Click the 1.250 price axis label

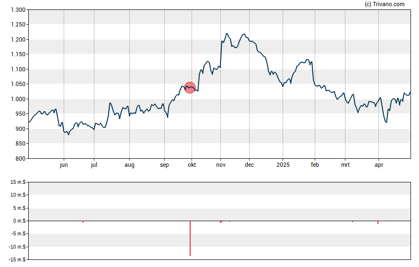pyautogui.click(x=18, y=25)
